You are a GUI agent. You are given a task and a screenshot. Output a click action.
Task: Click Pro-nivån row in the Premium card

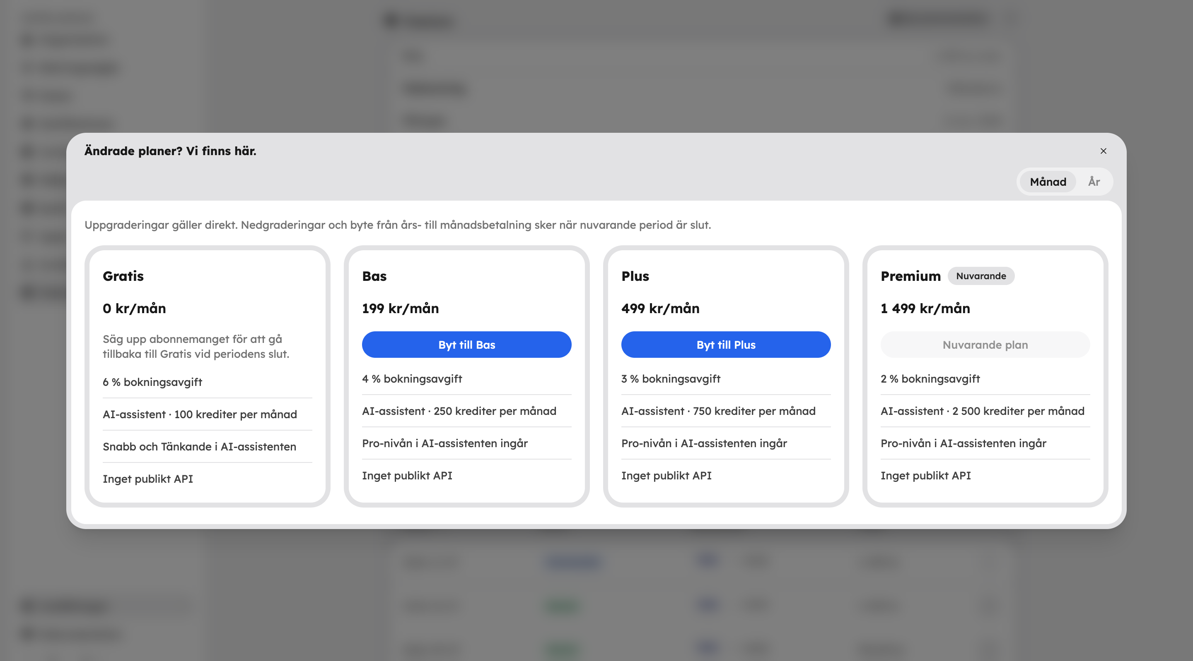pos(985,443)
